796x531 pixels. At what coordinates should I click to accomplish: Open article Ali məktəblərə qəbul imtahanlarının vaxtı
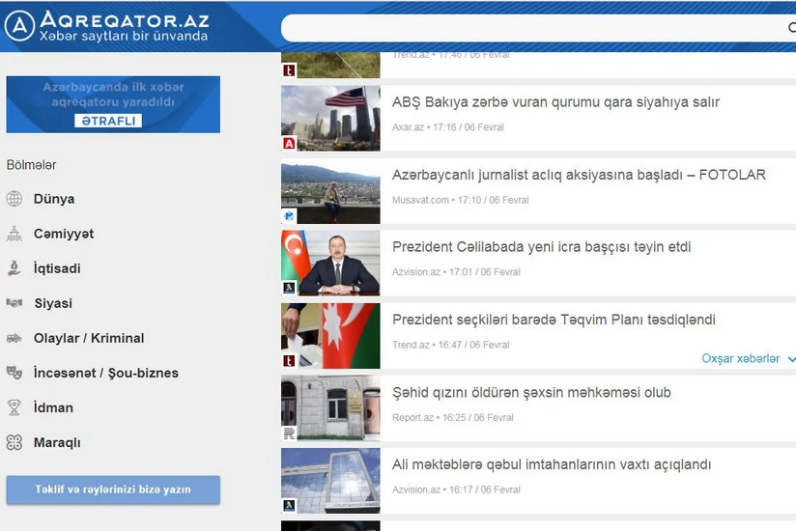click(552, 464)
